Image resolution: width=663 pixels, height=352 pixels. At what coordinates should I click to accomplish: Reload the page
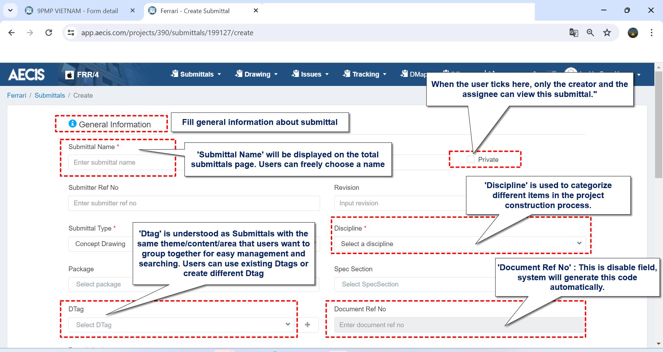pyautogui.click(x=49, y=33)
